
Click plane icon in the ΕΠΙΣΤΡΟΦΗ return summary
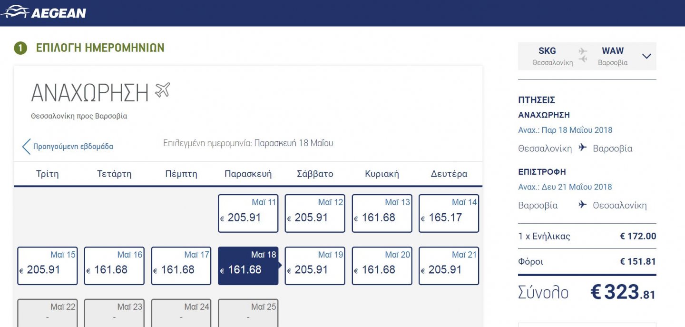(582, 205)
